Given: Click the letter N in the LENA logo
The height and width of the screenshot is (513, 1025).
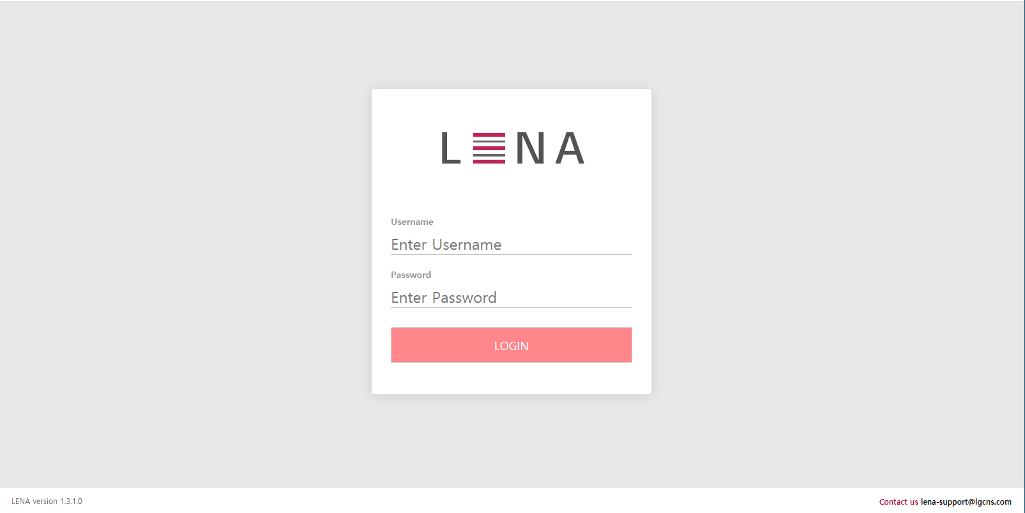Looking at the screenshot, I should pyautogui.click(x=530, y=148).
